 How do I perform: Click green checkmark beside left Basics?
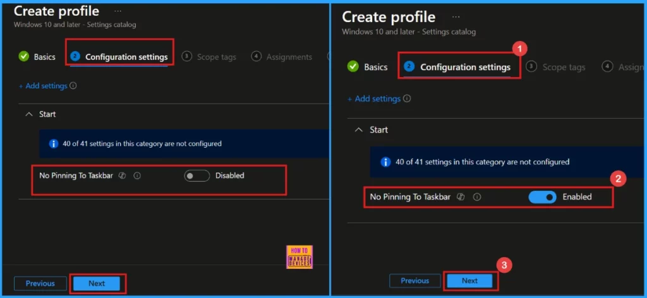(x=23, y=56)
